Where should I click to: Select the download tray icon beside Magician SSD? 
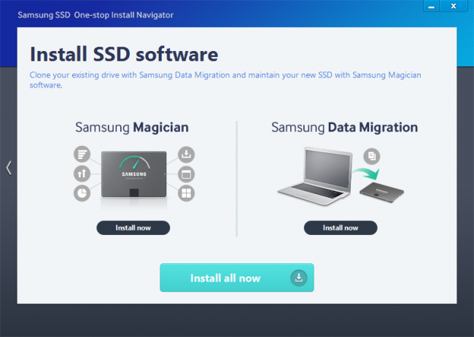[x=186, y=155]
